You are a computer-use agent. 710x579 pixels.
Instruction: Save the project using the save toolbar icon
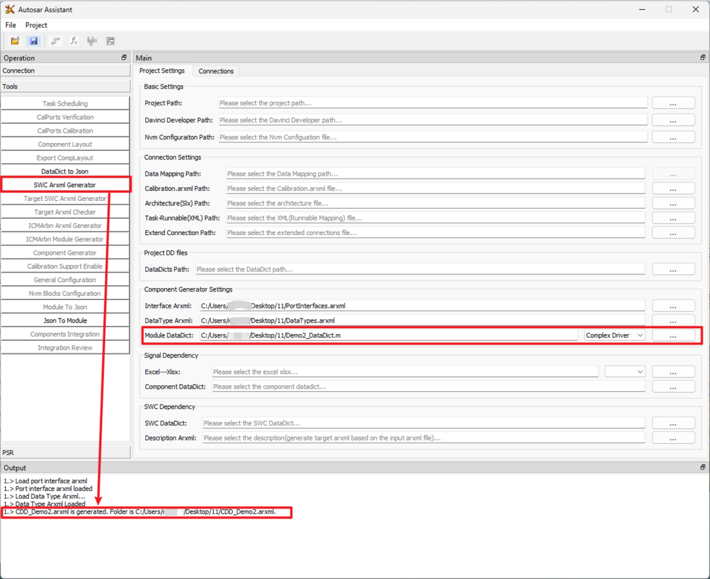coord(34,41)
